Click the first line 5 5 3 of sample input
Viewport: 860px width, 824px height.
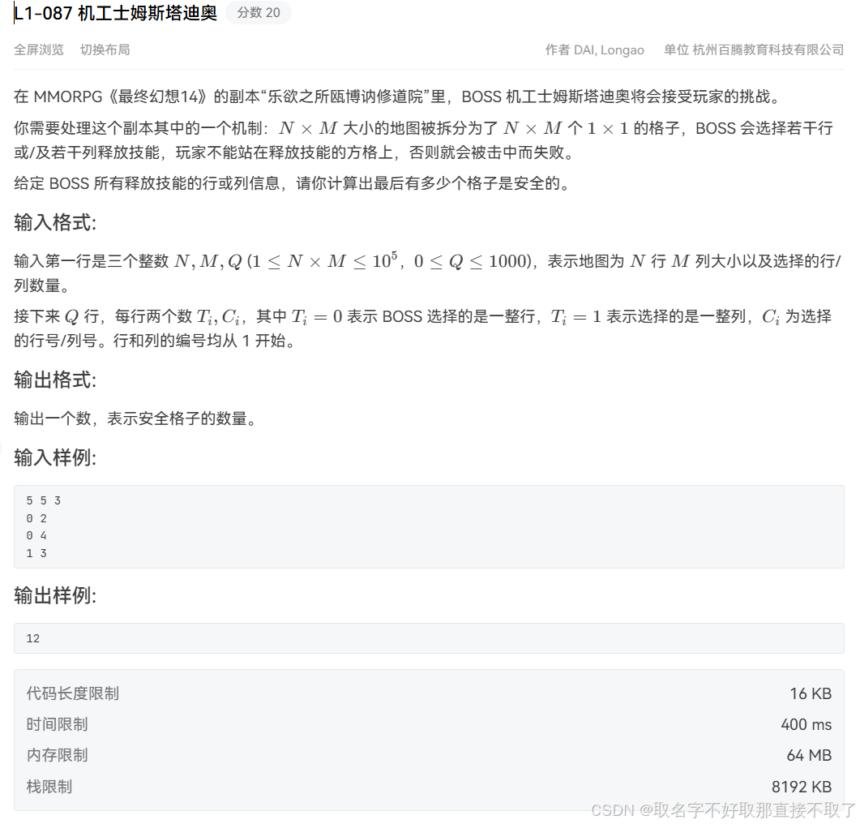point(43,500)
